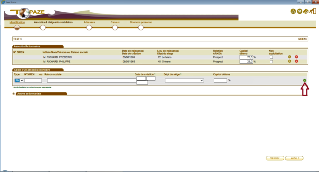Open the Données personne step

click(x=141, y=27)
